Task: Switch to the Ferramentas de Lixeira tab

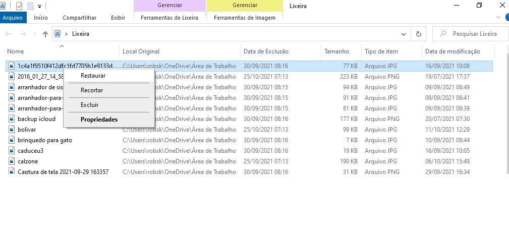Action: click(x=169, y=18)
